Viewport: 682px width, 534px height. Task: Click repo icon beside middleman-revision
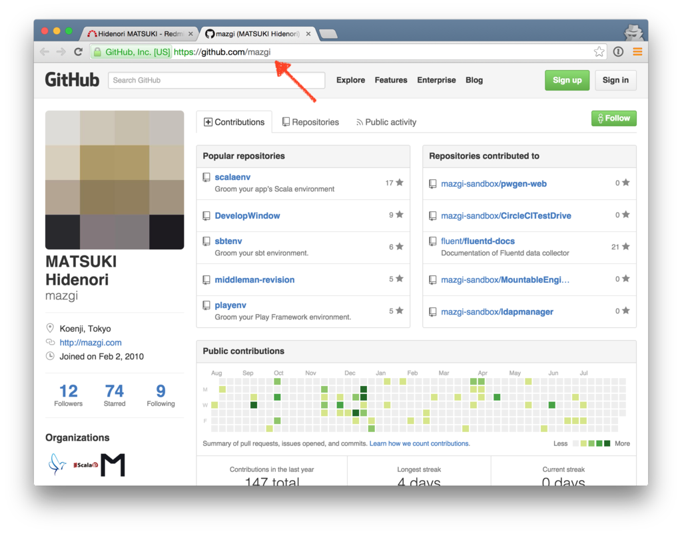click(206, 280)
